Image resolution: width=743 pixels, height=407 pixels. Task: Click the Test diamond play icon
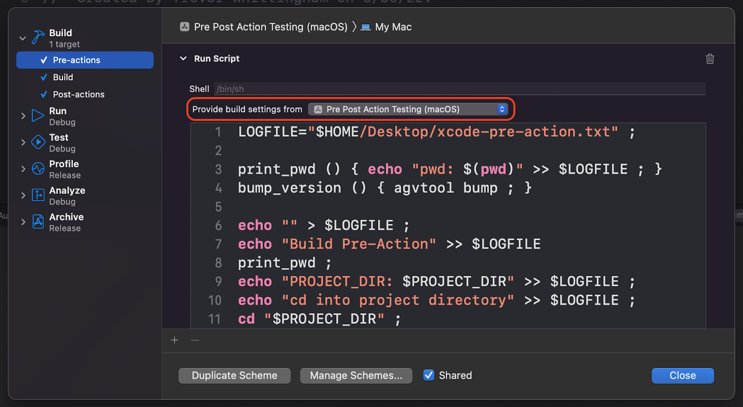click(x=38, y=142)
